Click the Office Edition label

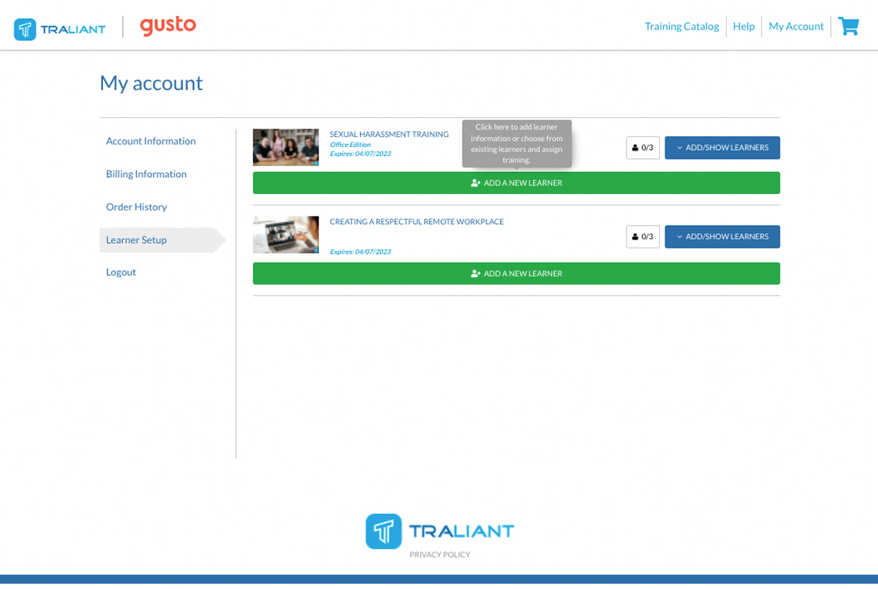(x=350, y=145)
